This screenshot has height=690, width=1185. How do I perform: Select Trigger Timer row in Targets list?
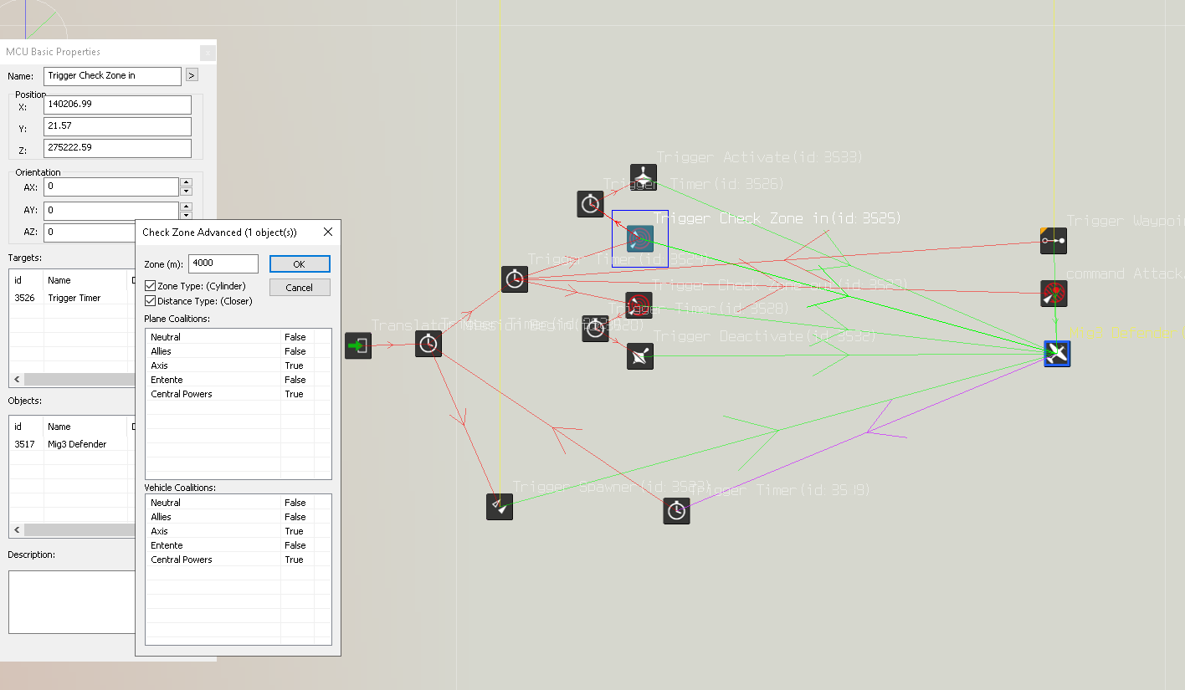click(x=72, y=298)
